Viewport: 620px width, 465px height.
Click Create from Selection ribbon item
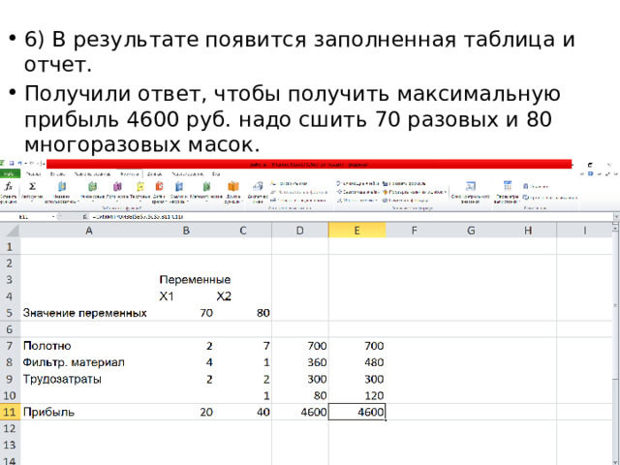coord(298,201)
